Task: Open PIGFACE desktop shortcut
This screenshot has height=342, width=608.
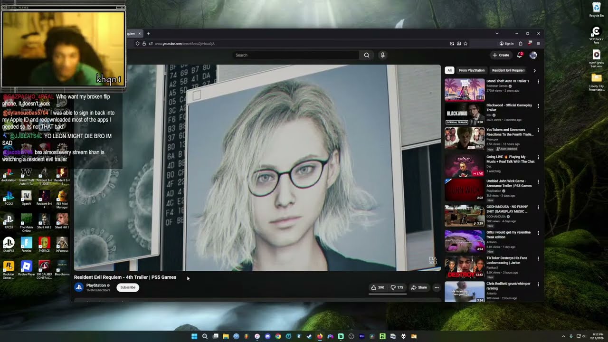Action: pyautogui.click(x=44, y=245)
